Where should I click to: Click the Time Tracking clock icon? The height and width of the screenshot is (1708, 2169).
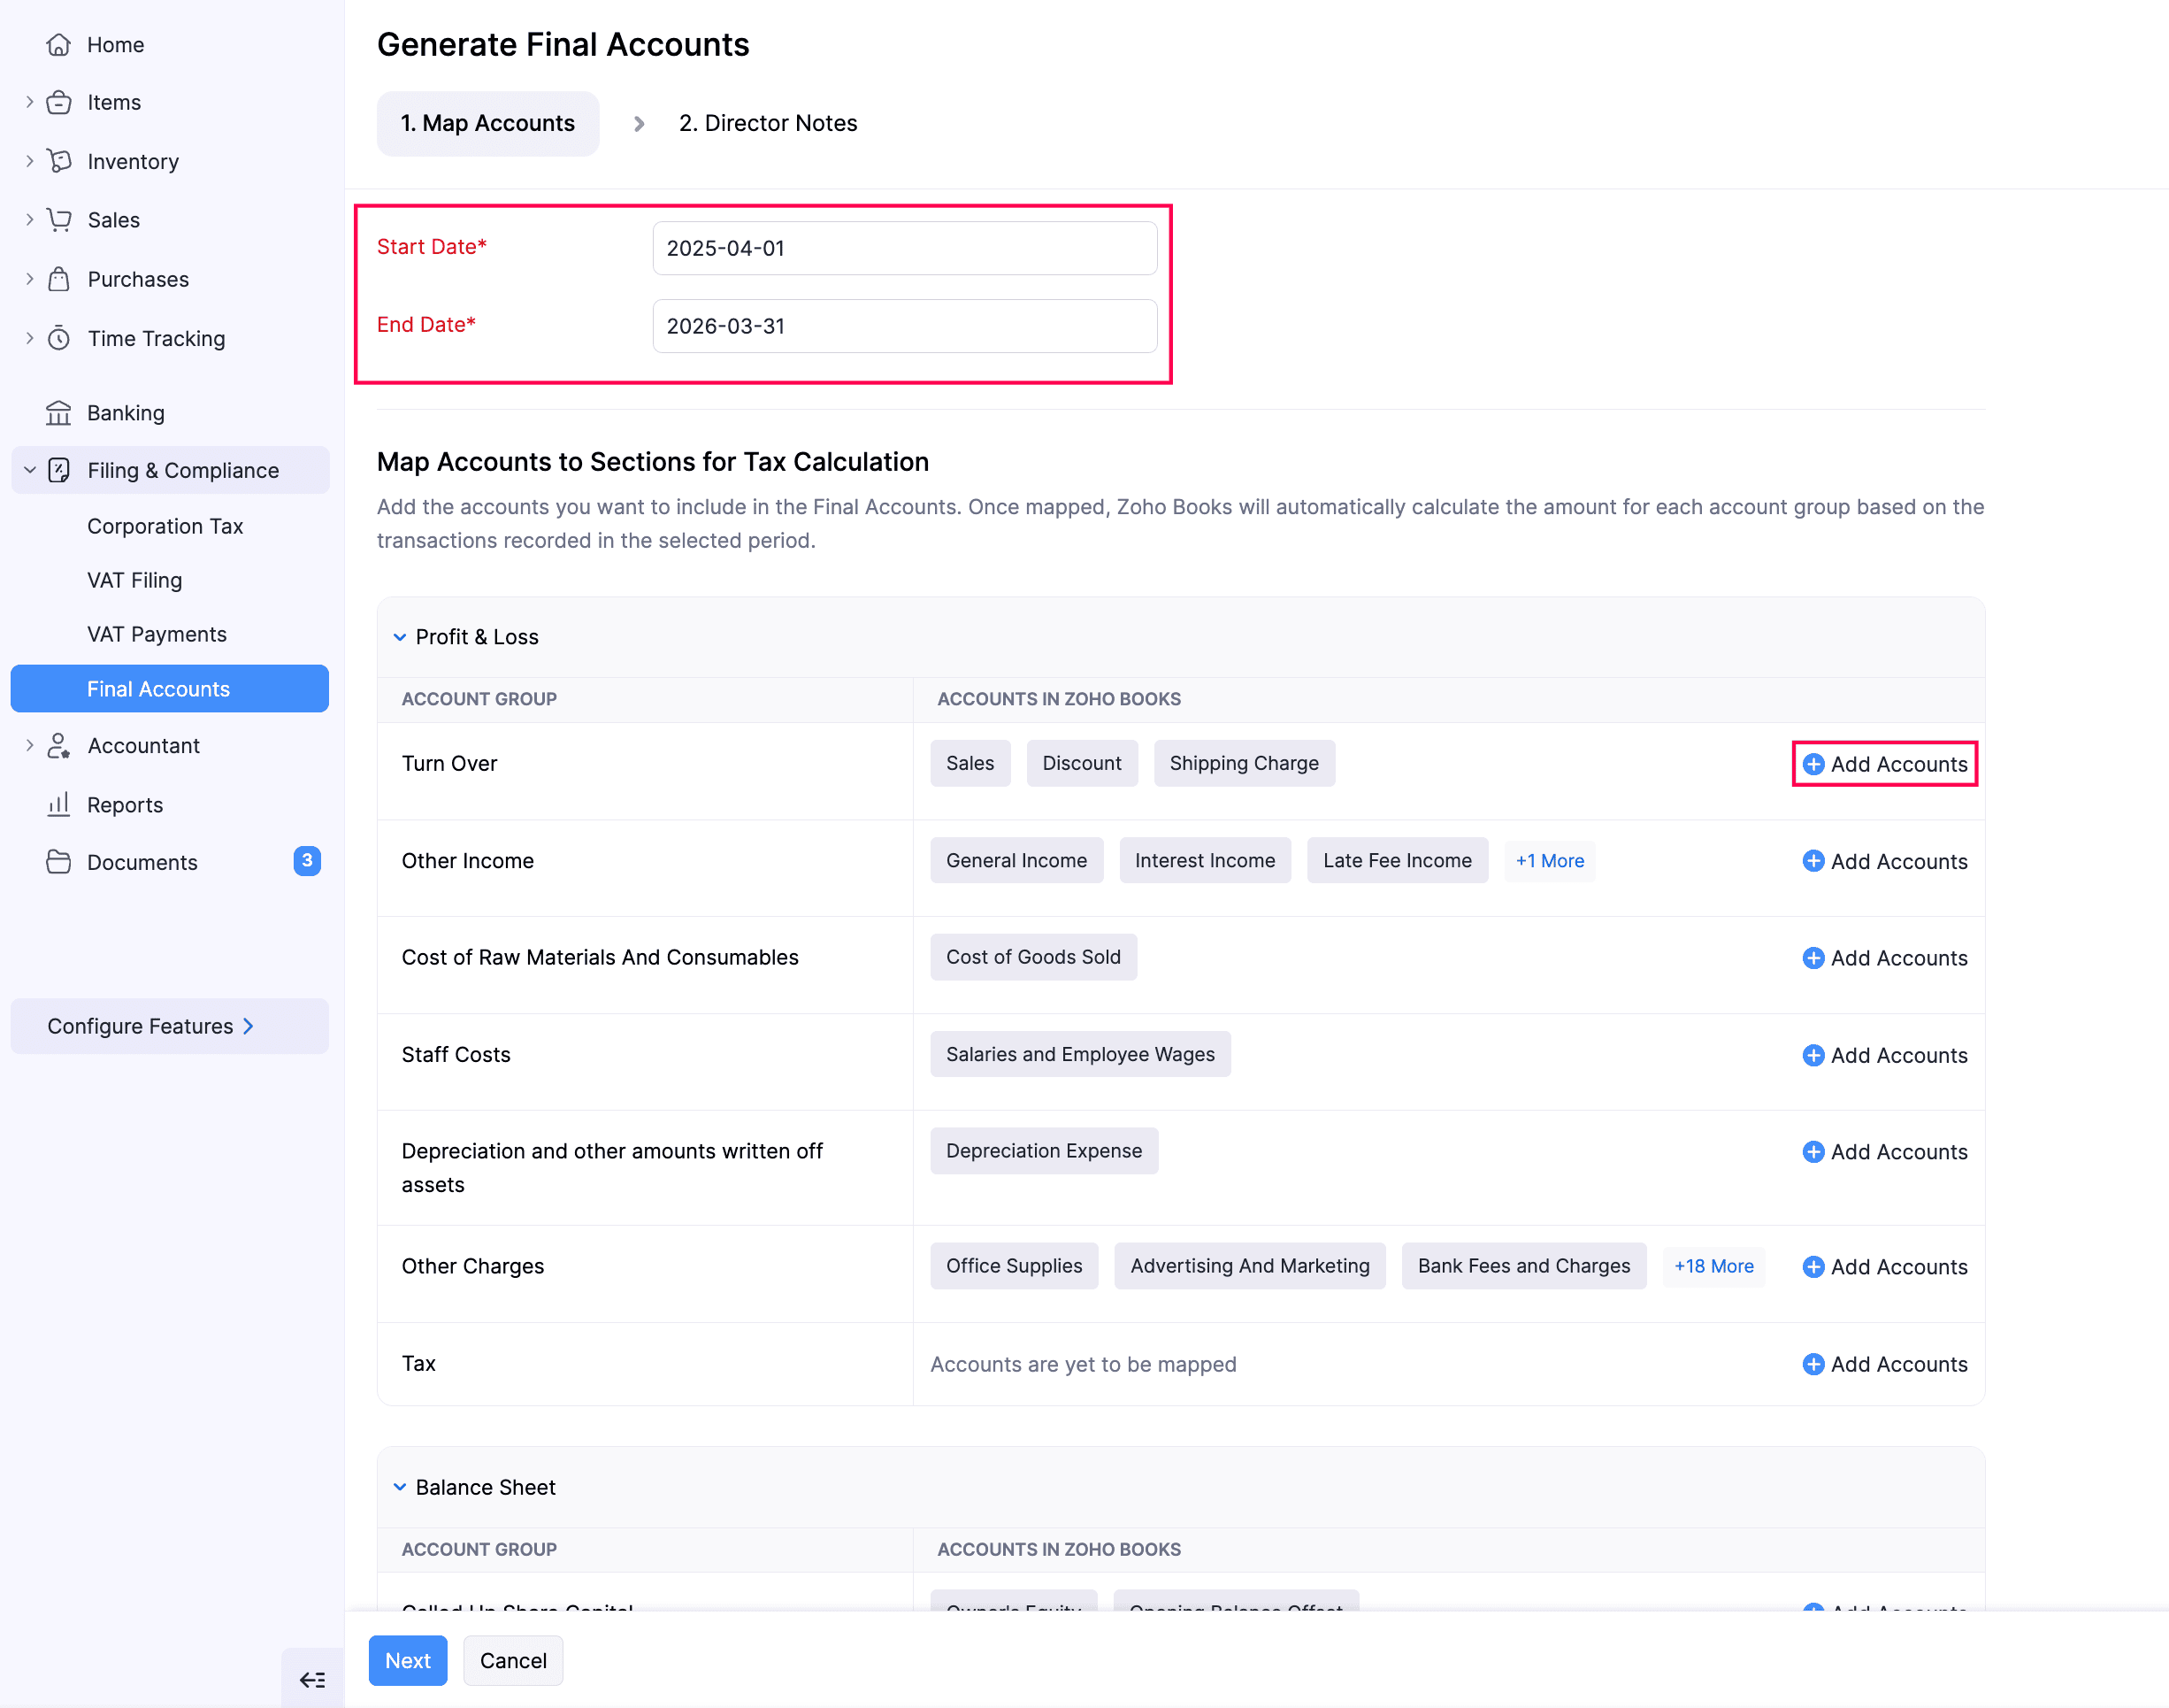[x=59, y=339]
